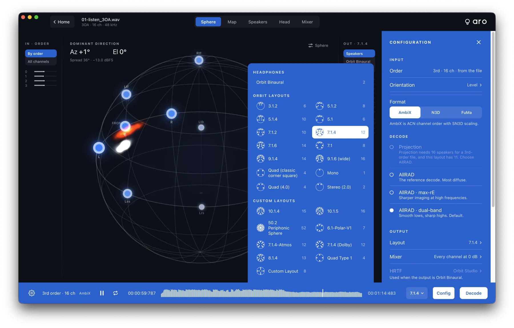Select AllRAD dual-band decode option
The image size is (514, 328).
(391, 210)
